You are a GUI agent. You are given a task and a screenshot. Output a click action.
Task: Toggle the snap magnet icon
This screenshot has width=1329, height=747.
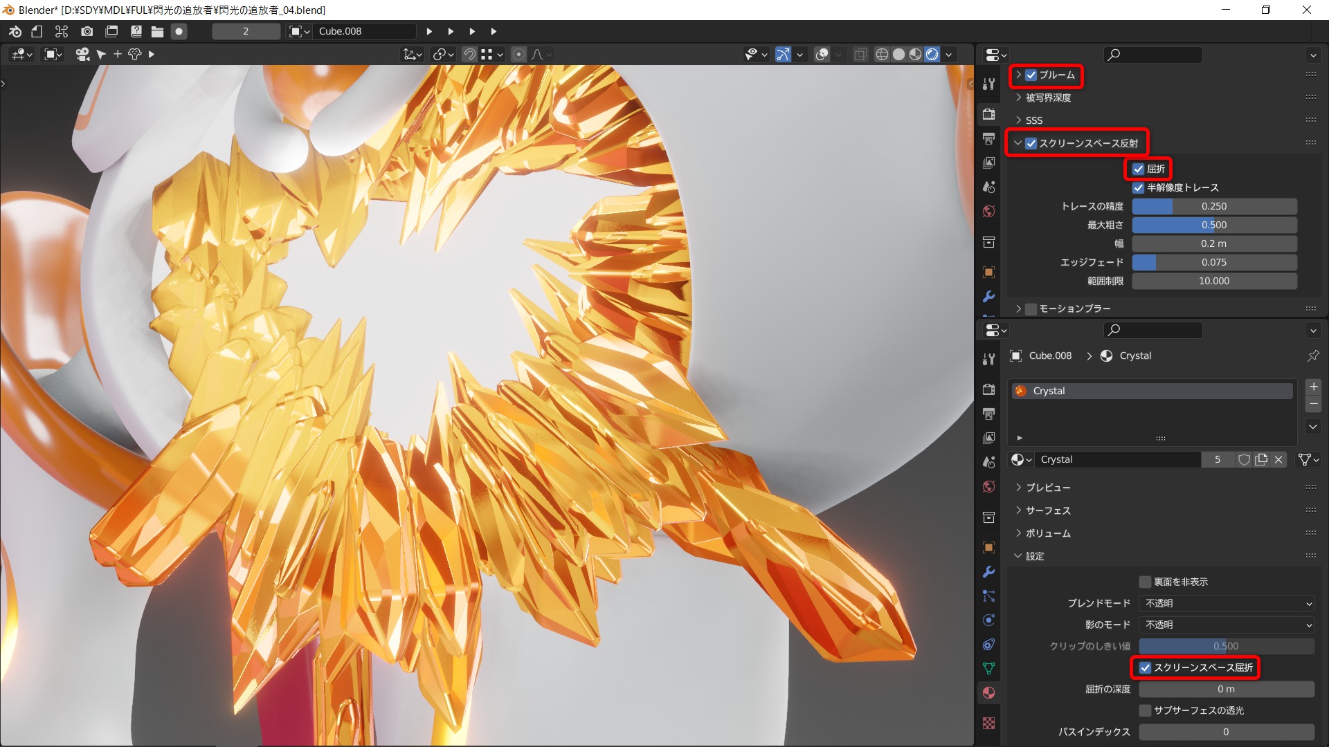(x=469, y=54)
